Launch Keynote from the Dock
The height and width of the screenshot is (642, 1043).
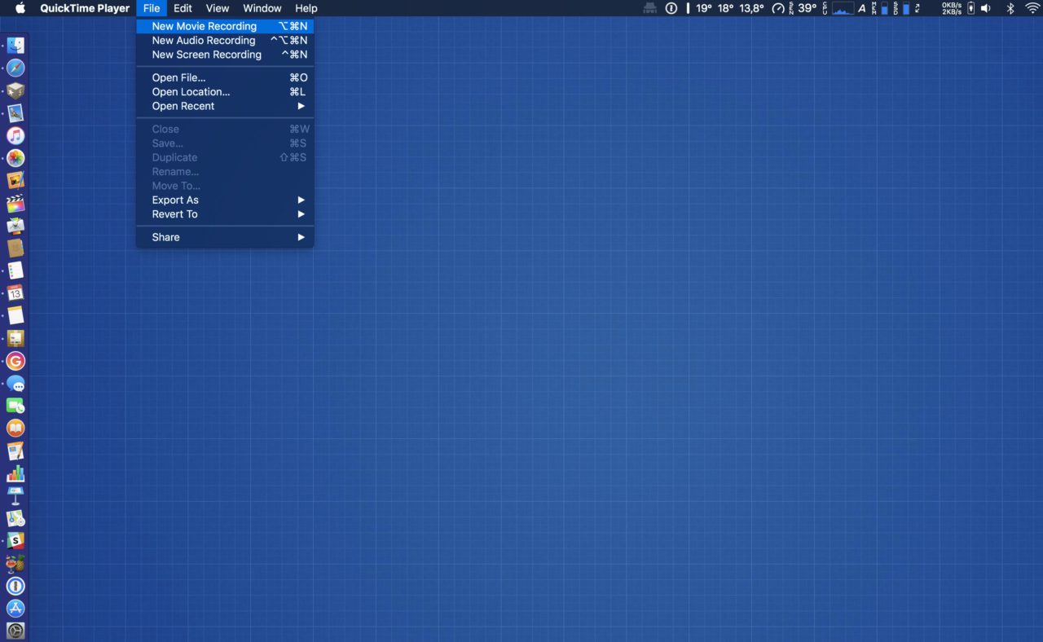coord(15,496)
